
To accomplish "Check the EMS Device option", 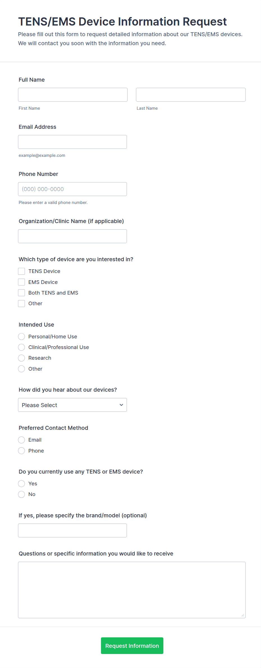I will coord(22,282).
